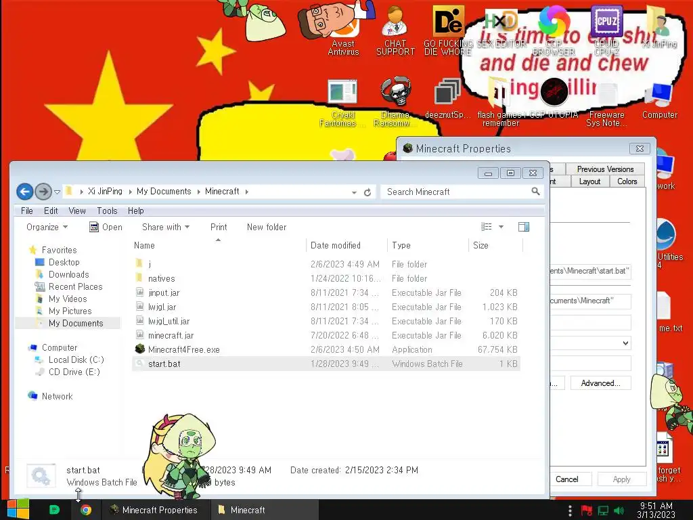This screenshot has width=693, height=520.
Task: Open Windows Start button
Action: pyautogui.click(x=18, y=509)
